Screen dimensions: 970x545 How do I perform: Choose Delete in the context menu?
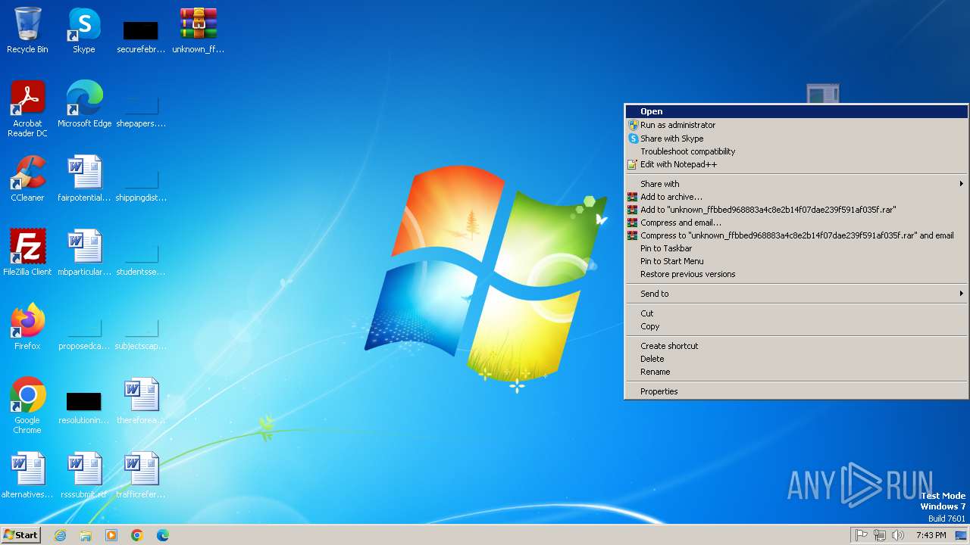click(796, 359)
